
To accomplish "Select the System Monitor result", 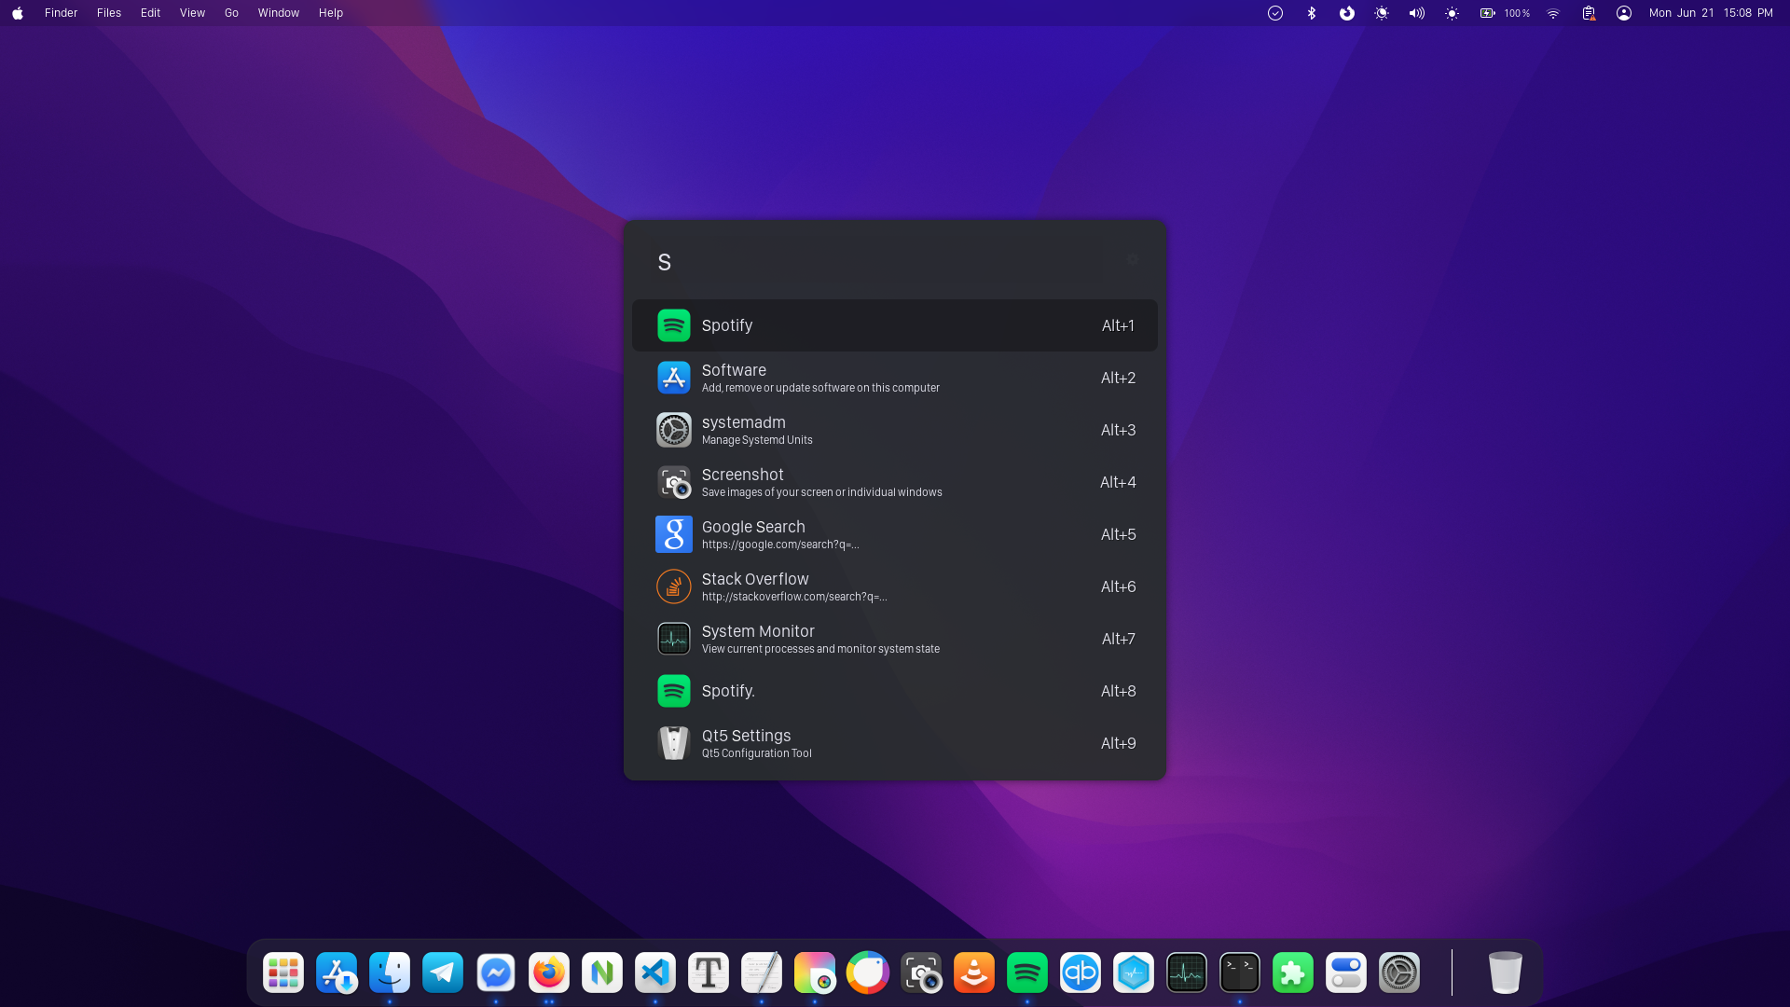I will [895, 639].
